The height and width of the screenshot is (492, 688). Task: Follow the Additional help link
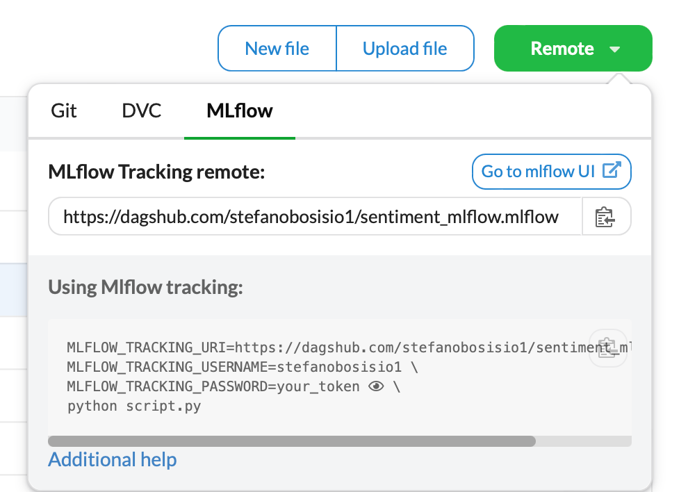coord(113,459)
